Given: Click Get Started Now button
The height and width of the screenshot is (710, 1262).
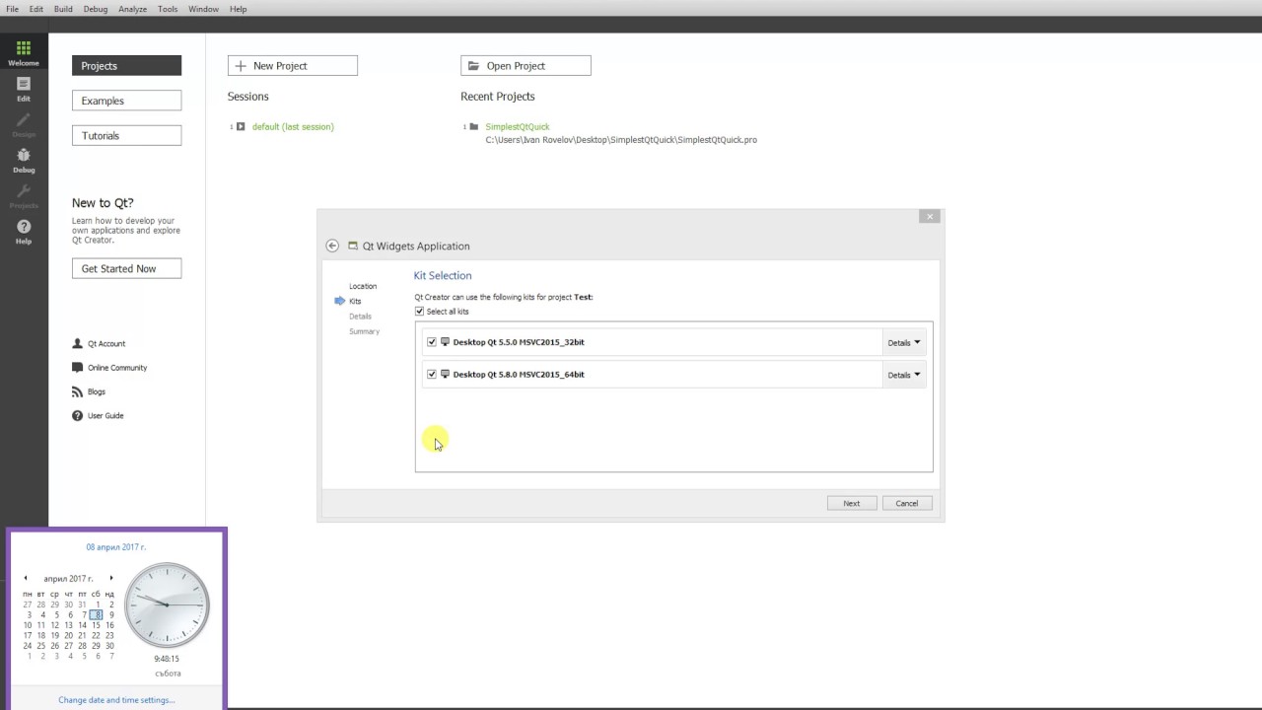Looking at the screenshot, I should [x=126, y=268].
